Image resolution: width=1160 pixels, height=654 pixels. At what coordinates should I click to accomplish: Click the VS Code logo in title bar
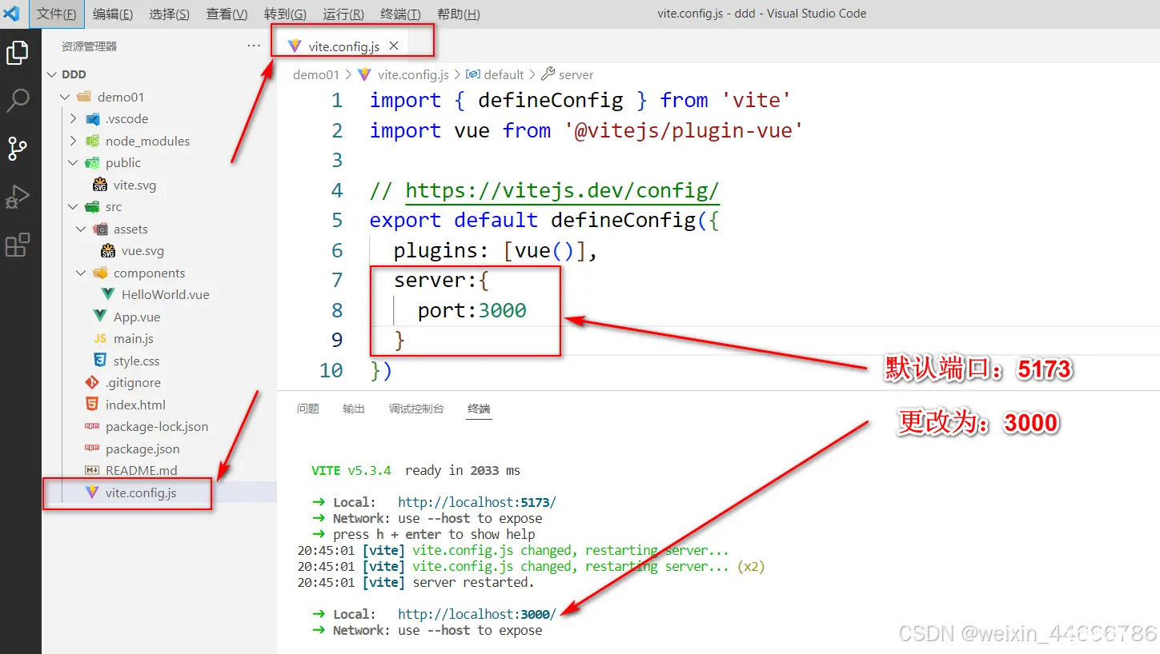point(11,14)
